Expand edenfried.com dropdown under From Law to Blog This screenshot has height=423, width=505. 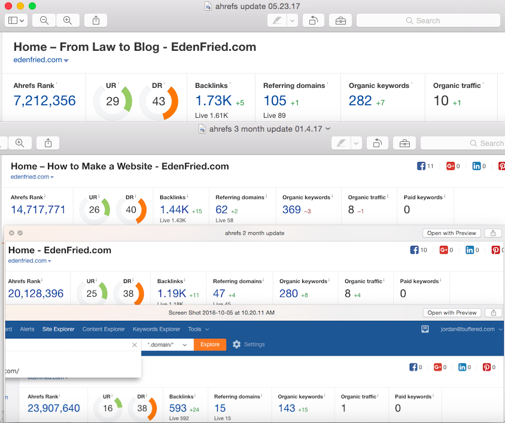tap(66, 60)
